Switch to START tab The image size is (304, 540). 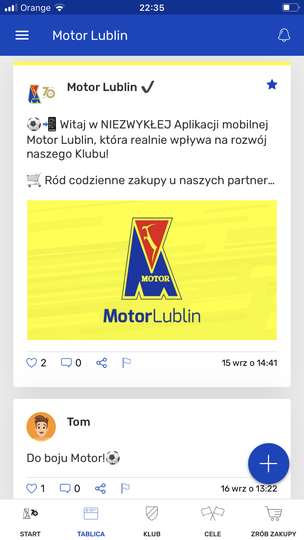click(x=30, y=521)
